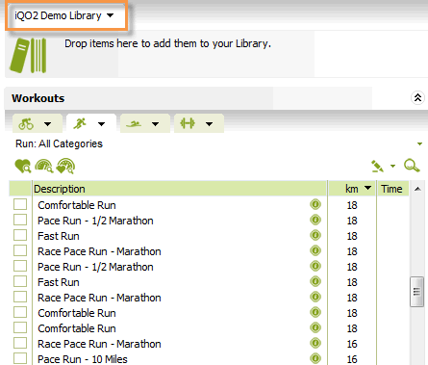Click the Run: All Categories label

click(x=59, y=143)
